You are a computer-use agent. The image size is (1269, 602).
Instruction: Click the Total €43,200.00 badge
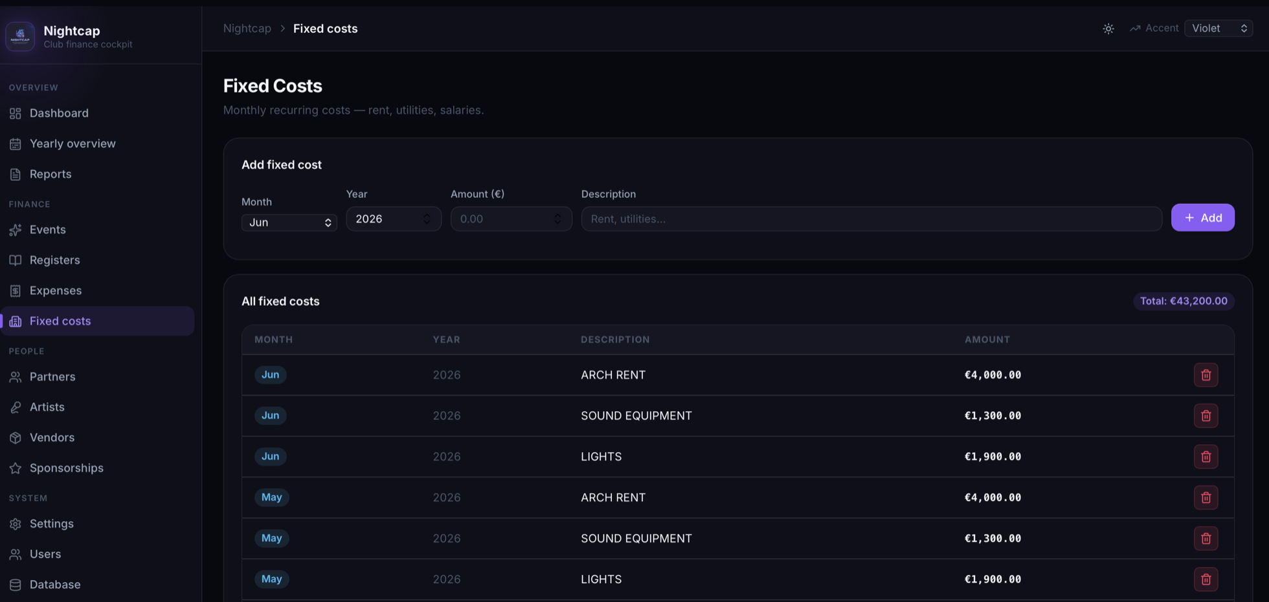pyautogui.click(x=1184, y=301)
